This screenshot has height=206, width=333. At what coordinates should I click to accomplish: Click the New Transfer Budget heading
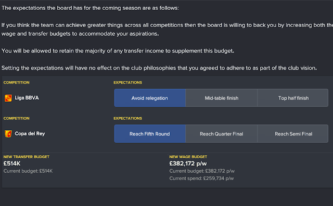(x=27, y=157)
